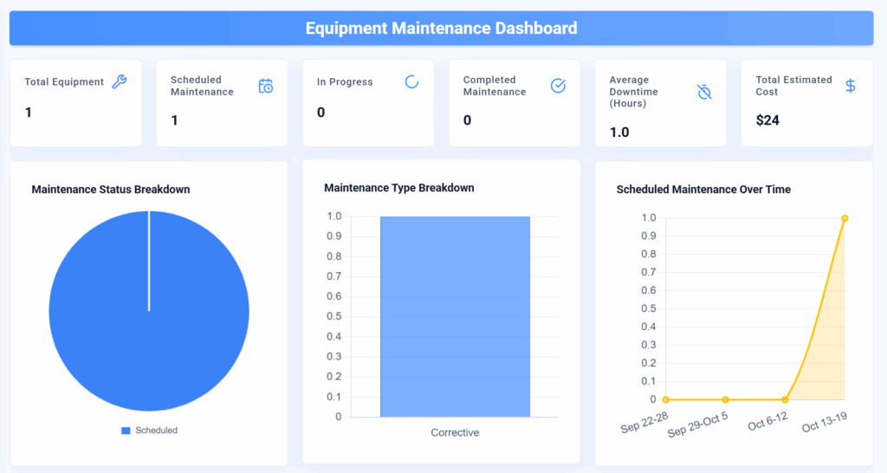Screen dimensions: 887x473
Task: Toggle the Scheduled legend color box
Action: 126,431
